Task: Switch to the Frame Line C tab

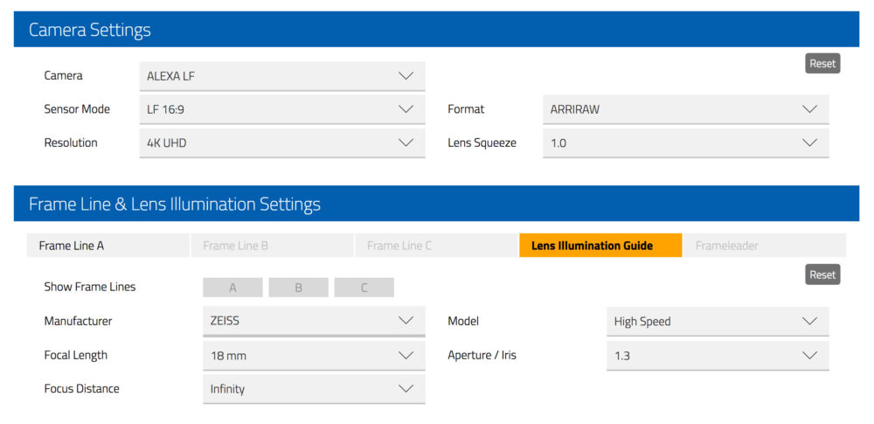Action: [x=436, y=246]
